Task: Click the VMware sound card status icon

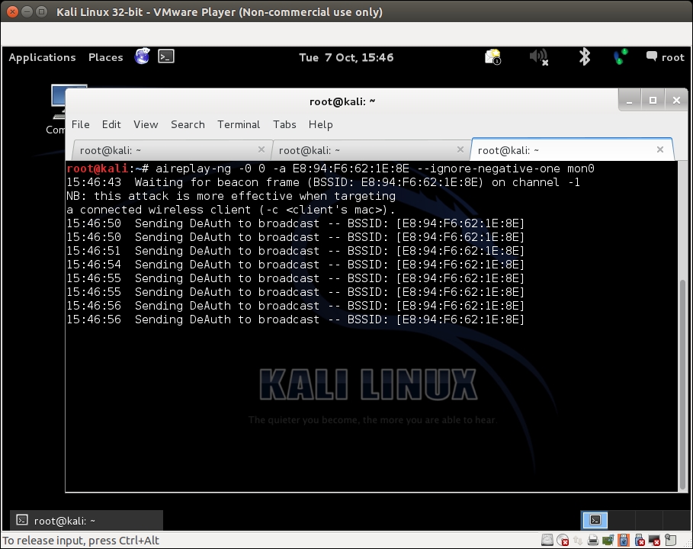Action: click(x=608, y=540)
